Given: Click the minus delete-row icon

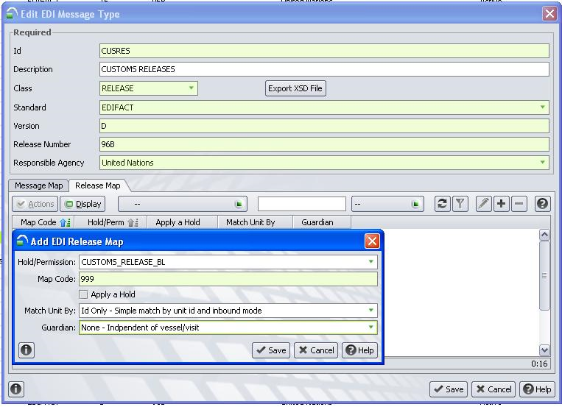Looking at the screenshot, I should (x=519, y=204).
